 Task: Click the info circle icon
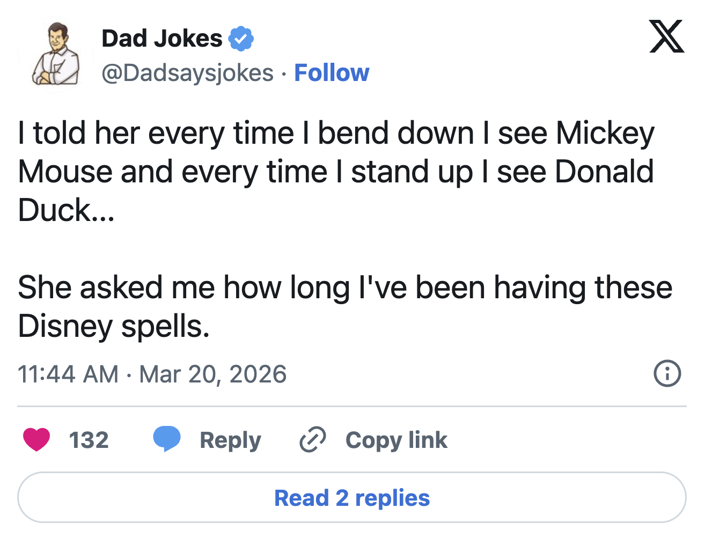(x=667, y=374)
